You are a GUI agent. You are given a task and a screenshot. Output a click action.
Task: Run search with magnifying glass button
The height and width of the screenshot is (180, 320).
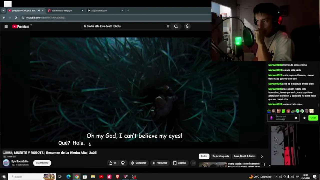[176, 26]
